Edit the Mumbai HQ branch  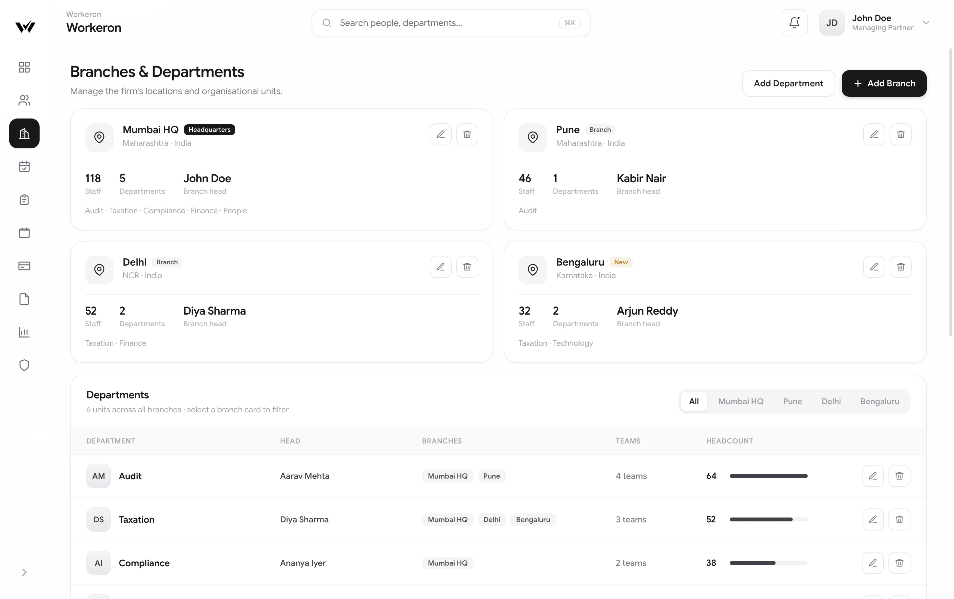441,134
